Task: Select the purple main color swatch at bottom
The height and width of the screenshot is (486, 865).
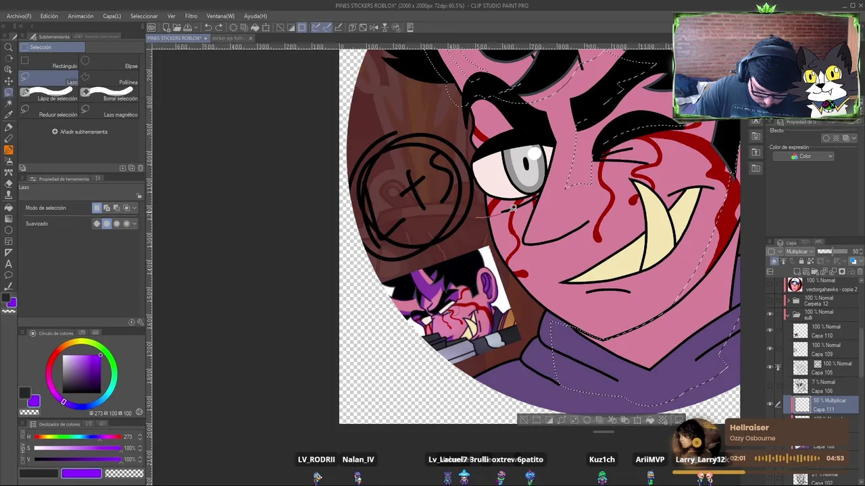Action: [81, 474]
